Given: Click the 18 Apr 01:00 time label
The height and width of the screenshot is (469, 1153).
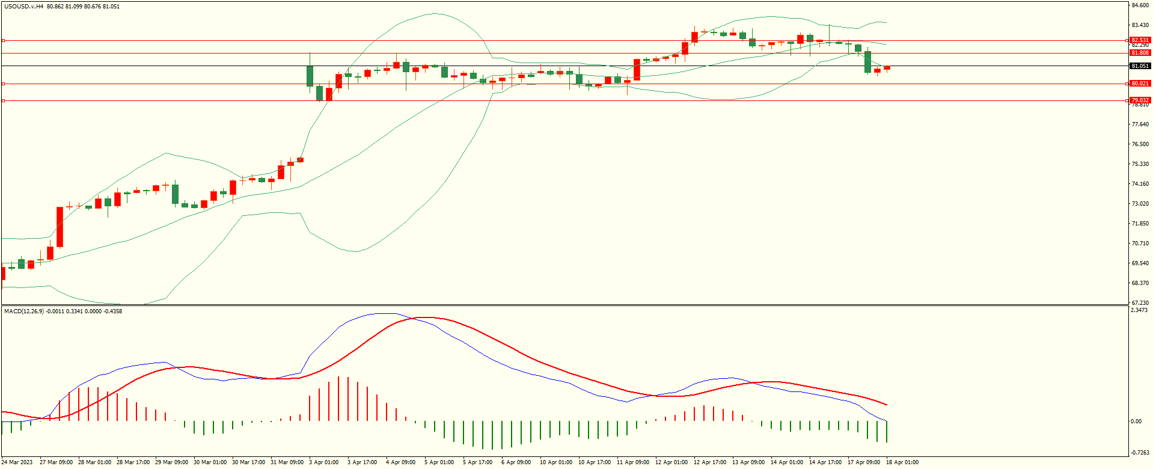Looking at the screenshot, I should pos(902,462).
